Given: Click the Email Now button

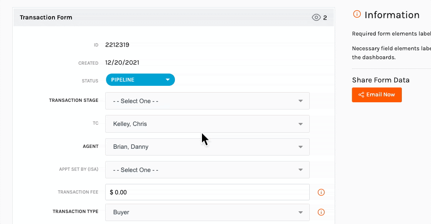Looking at the screenshot, I should (376, 95).
